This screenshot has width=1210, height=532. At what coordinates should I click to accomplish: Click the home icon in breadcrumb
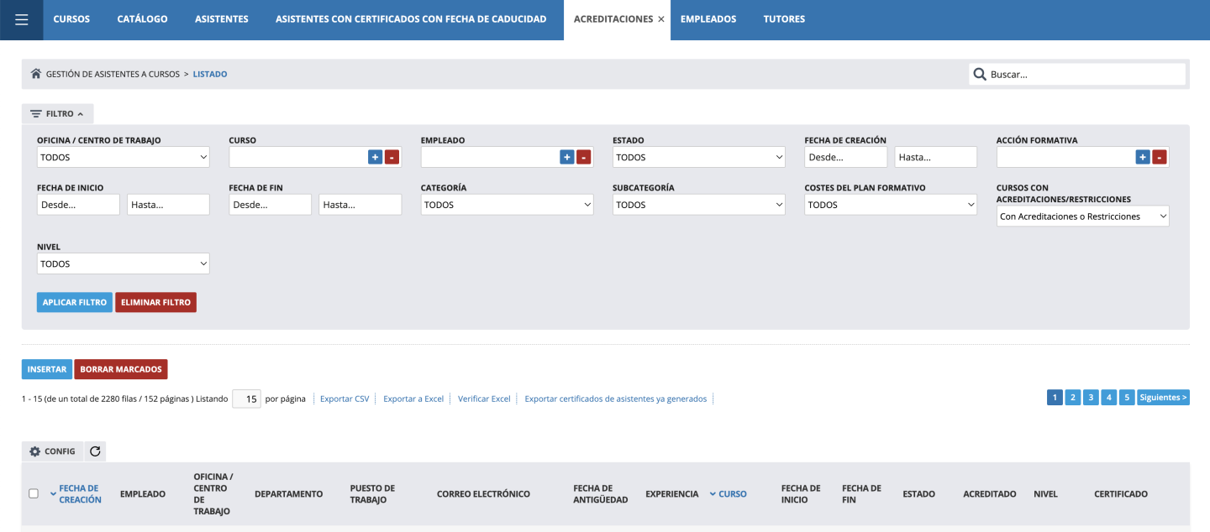coord(36,74)
